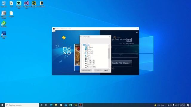191x107 pixels.
Task: Open Microsoft Edge from the taskbar
Action: [51, 105]
